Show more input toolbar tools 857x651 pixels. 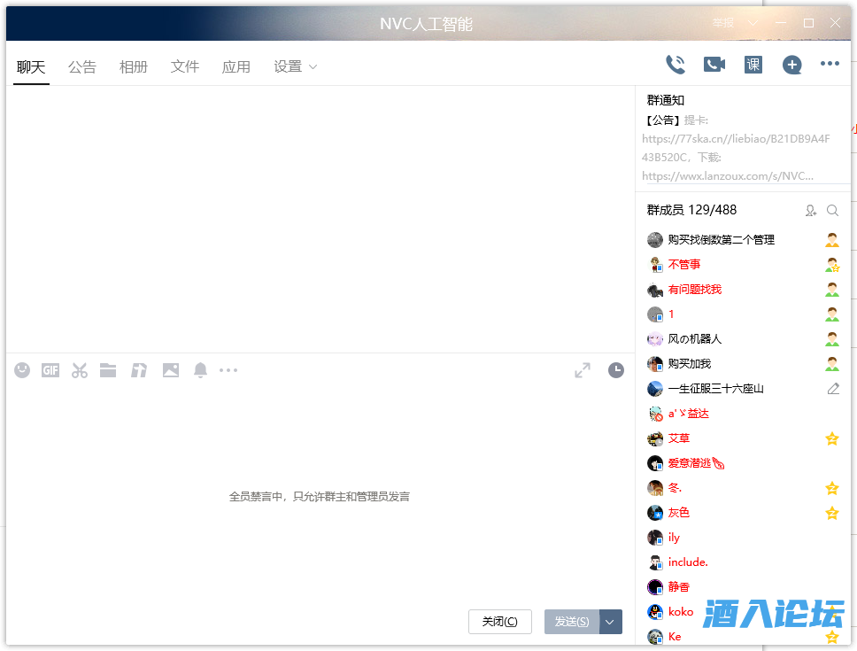(x=228, y=370)
